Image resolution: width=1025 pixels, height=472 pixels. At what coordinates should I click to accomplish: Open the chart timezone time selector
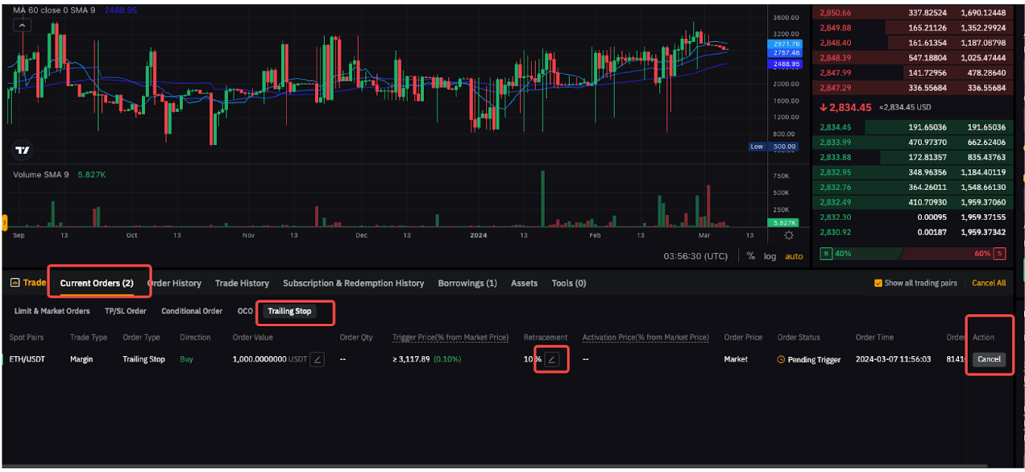tap(695, 256)
